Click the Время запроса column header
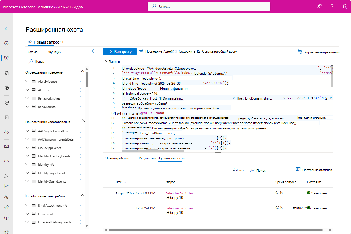 pyautogui.click(x=286, y=182)
